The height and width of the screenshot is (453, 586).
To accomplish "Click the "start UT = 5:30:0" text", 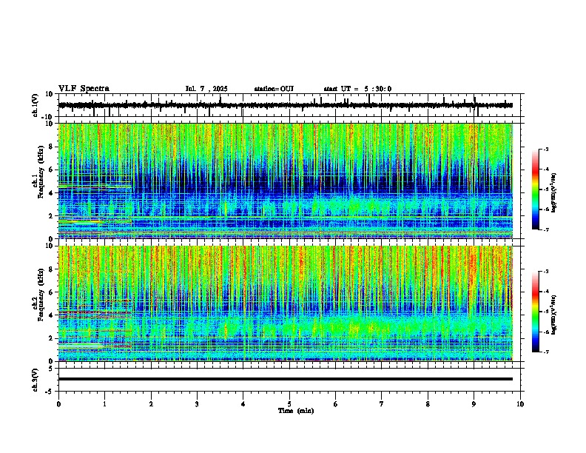I will point(357,89).
